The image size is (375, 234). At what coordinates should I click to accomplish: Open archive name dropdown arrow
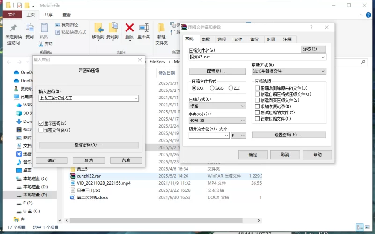pos(323,57)
